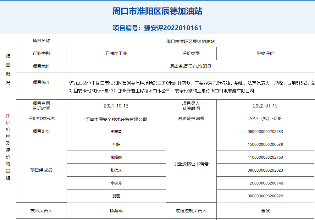
Task: Select technical lead 杨海军
Action: click(x=116, y=211)
